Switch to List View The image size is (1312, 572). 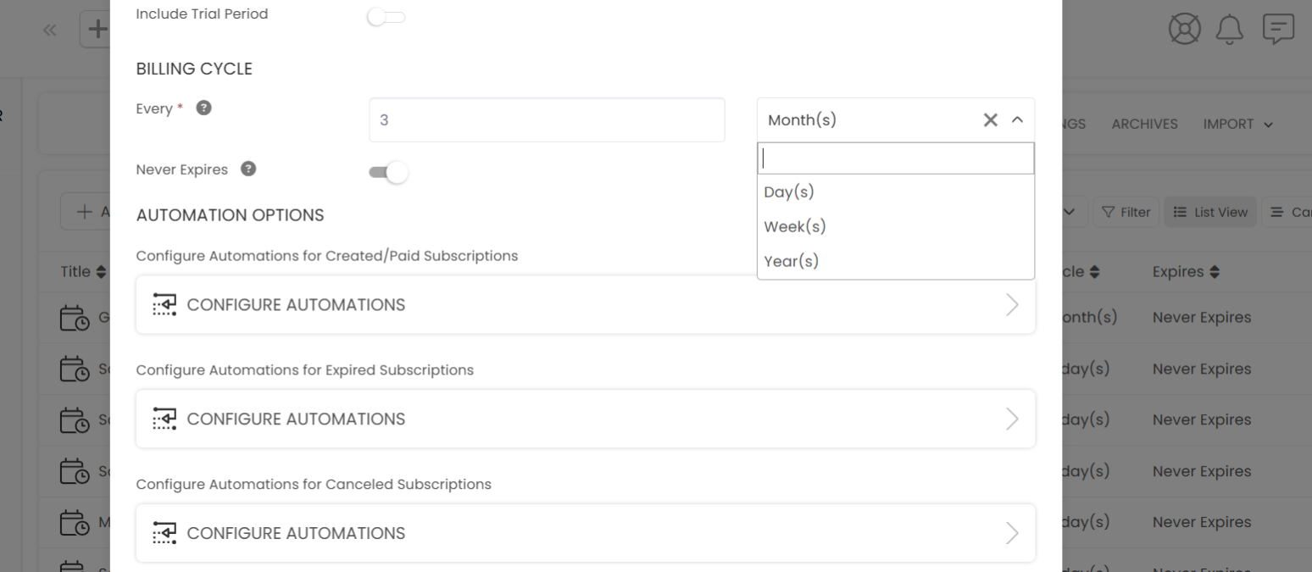tap(1210, 213)
